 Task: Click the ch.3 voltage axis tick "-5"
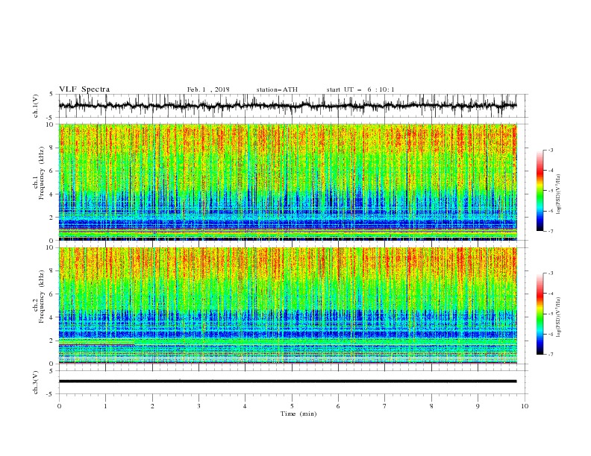click(x=50, y=394)
